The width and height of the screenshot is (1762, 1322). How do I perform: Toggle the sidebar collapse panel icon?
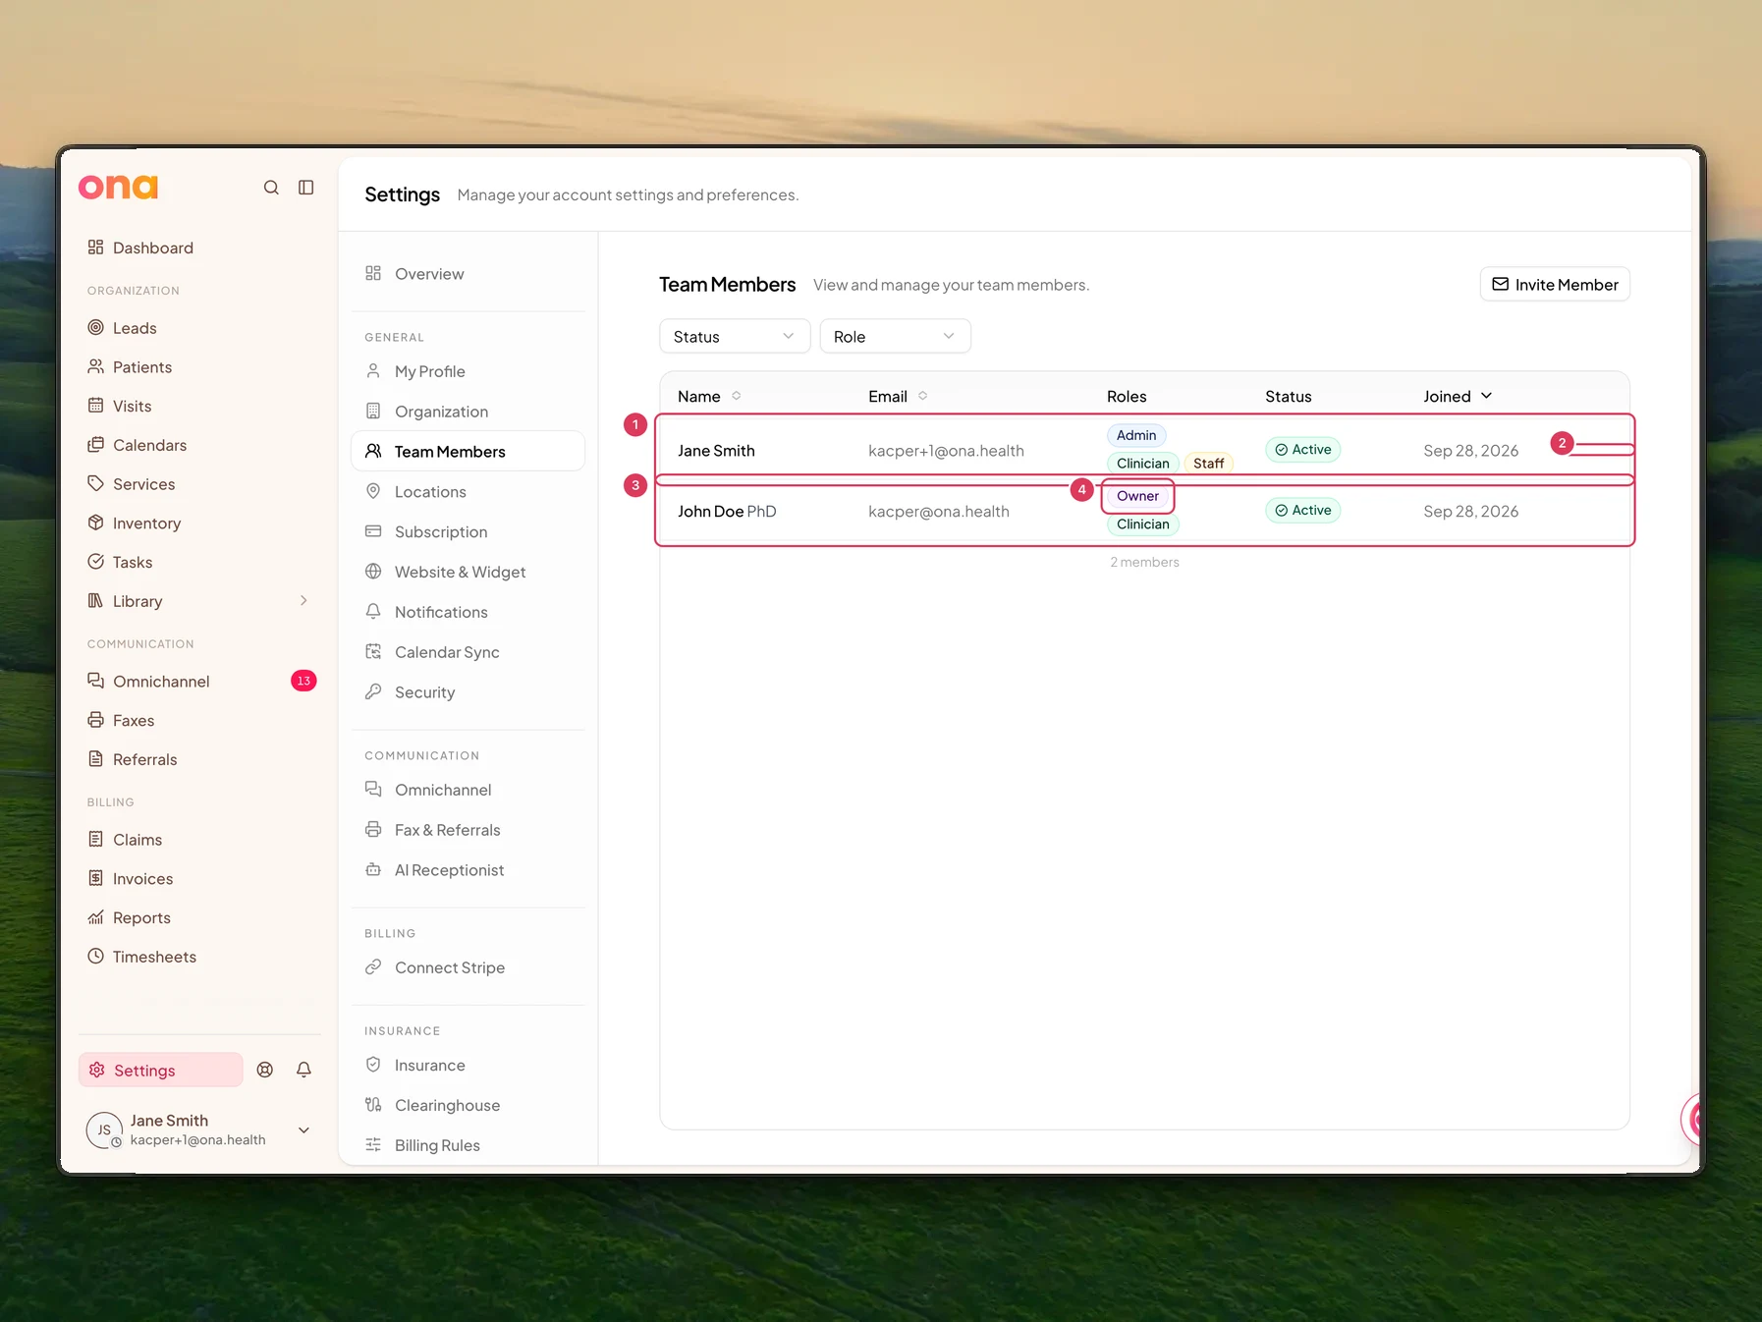(306, 188)
